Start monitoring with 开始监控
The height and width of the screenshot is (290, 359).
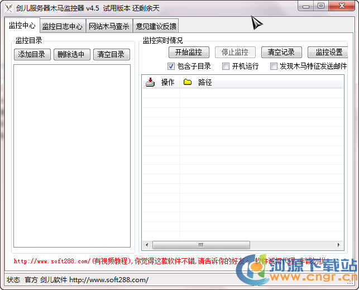coord(189,52)
